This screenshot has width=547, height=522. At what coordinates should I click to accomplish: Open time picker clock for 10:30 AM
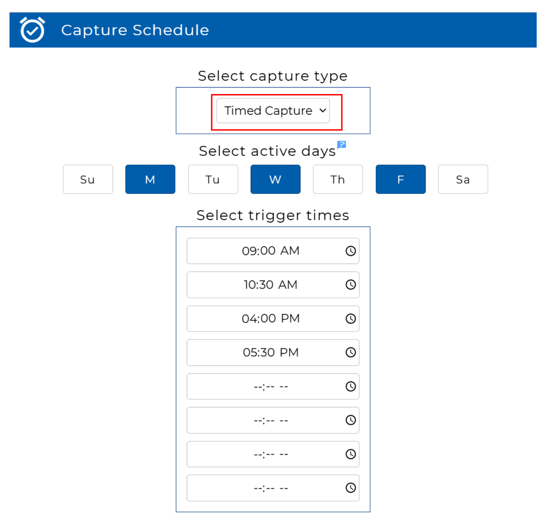[350, 285]
